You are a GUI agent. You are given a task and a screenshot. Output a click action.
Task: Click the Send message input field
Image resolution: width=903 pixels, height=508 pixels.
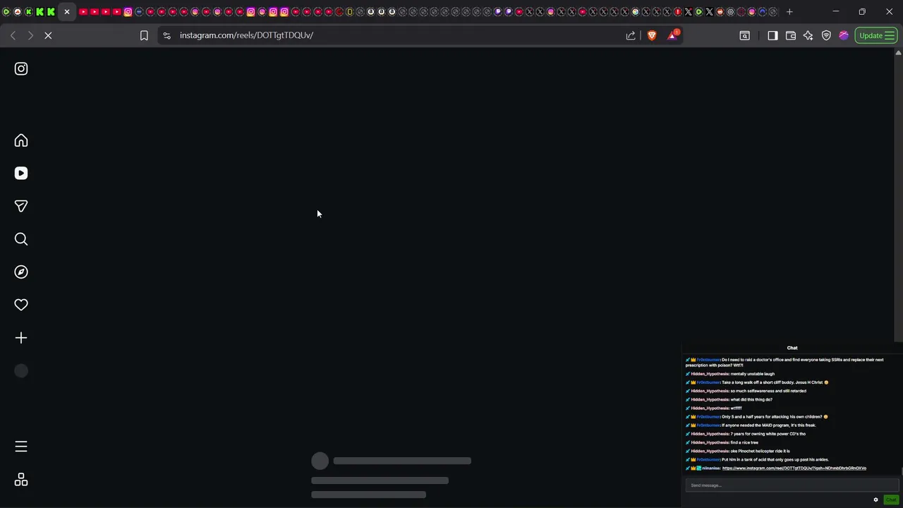(x=792, y=485)
